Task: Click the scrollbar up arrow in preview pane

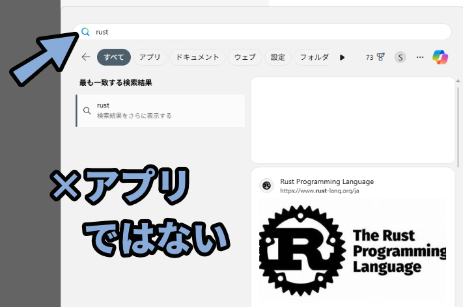Action: (x=458, y=81)
